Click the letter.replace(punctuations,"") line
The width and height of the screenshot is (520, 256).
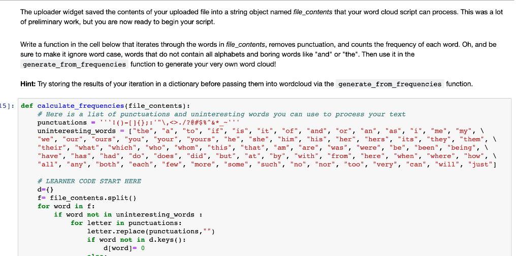[x=151, y=231]
